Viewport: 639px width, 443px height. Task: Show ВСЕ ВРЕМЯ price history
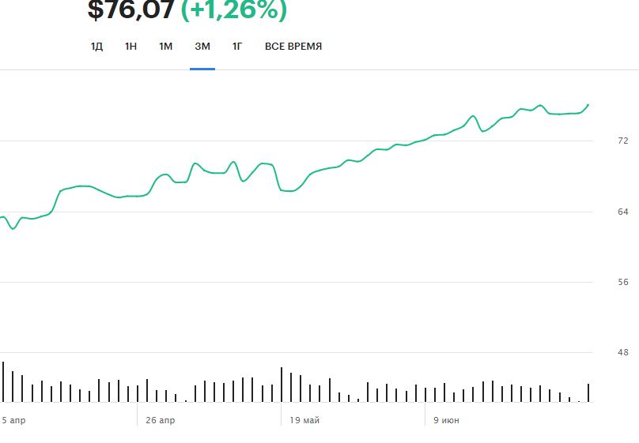[293, 47]
